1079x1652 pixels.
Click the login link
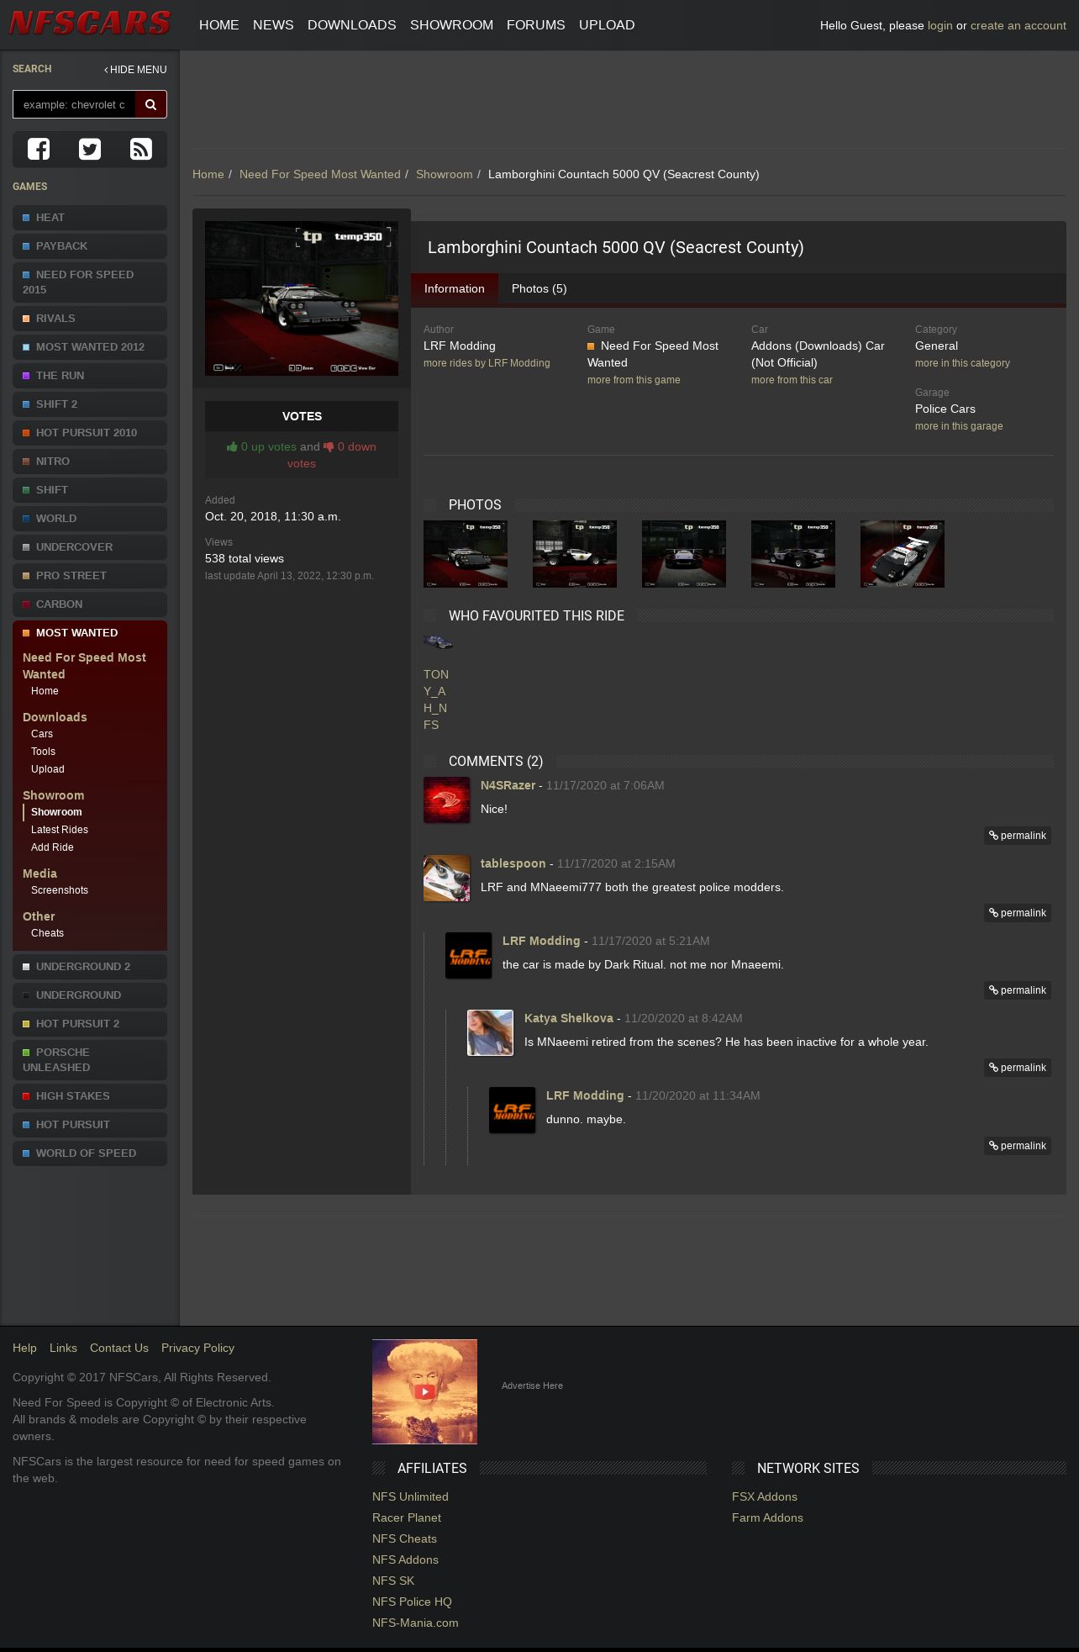pos(940,25)
